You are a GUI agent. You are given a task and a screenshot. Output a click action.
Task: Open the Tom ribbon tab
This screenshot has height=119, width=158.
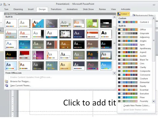click(6, 9)
